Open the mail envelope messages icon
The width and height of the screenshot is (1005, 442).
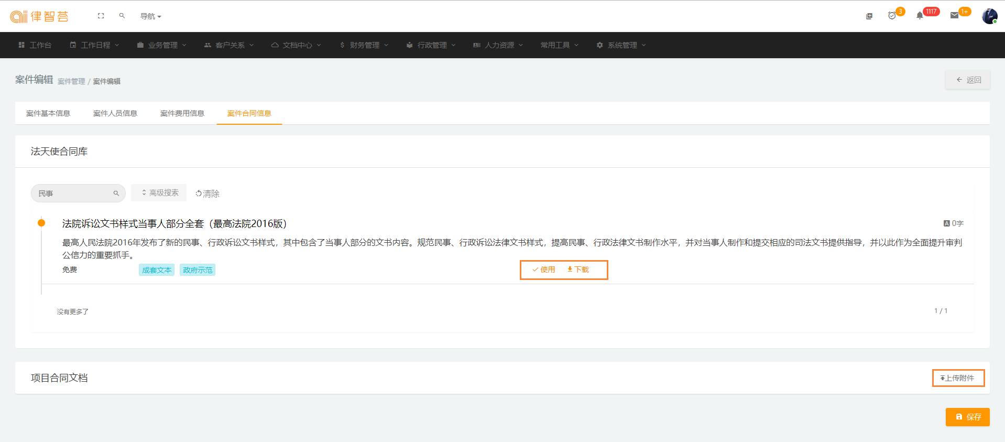tap(954, 16)
